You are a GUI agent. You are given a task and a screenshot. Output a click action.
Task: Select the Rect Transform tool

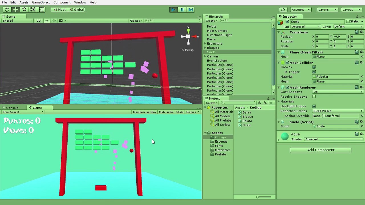(x=41, y=9)
